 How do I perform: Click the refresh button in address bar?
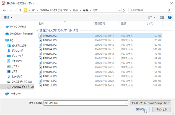click(x=124, y=10)
